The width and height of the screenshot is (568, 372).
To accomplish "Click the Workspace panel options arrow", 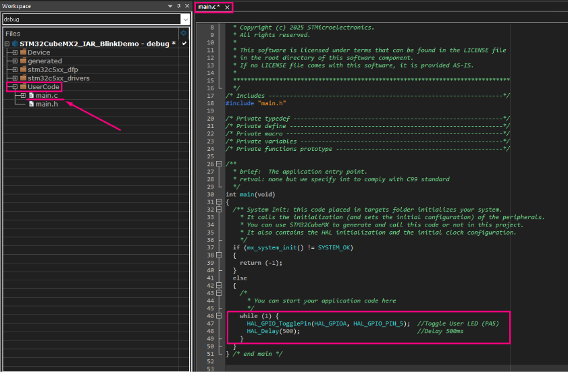I will point(170,6).
